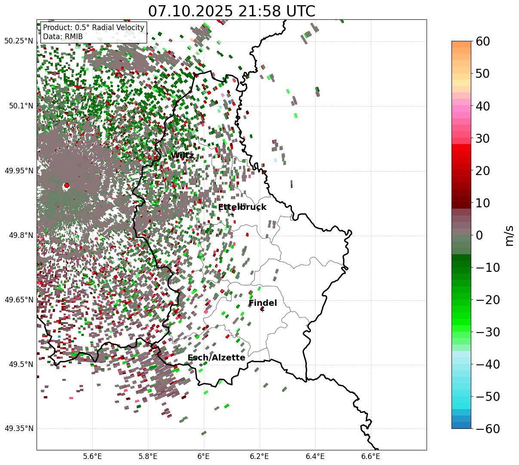Click the Product: 0.5° Radial Velocity text
519x465 pixels.
tap(94, 28)
